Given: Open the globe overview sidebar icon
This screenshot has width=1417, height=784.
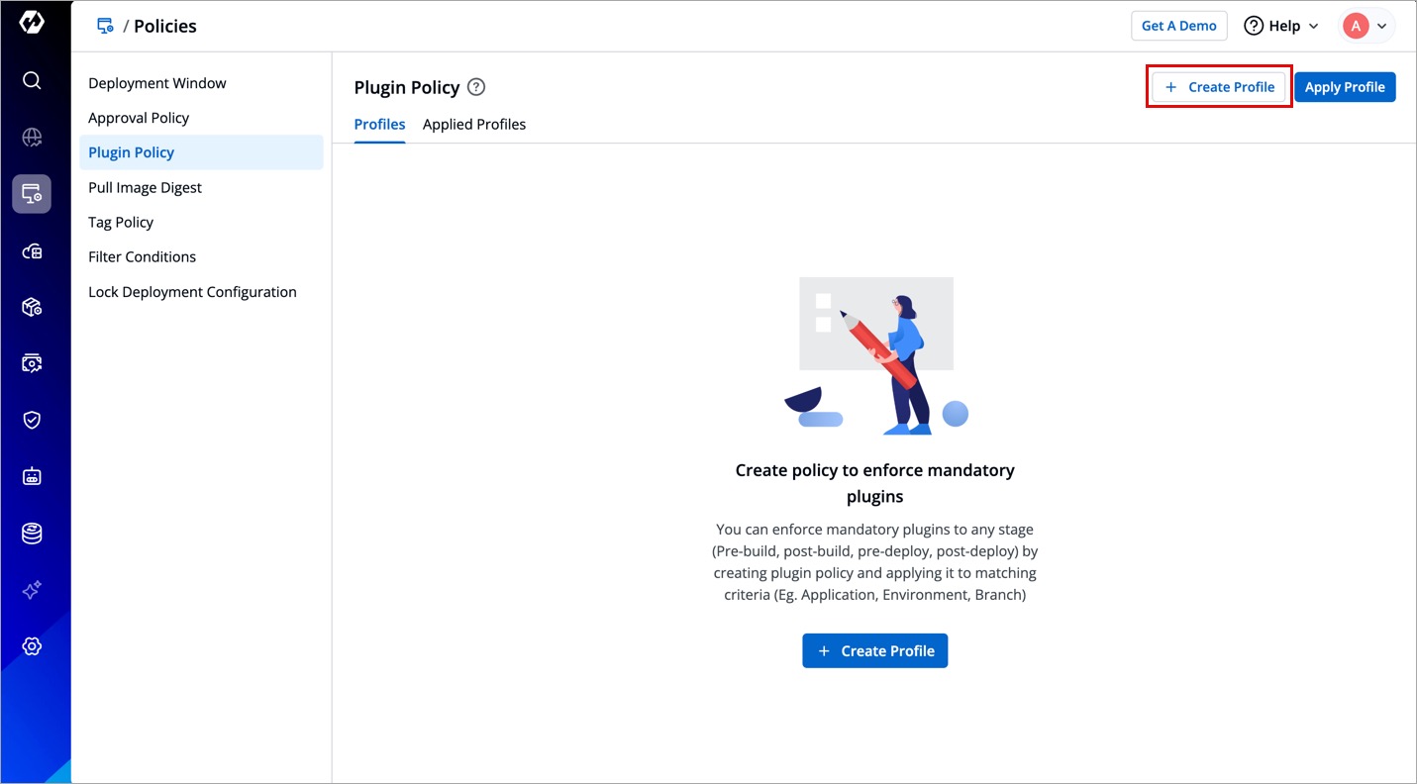Looking at the screenshot, I should [x=32, y=138].
